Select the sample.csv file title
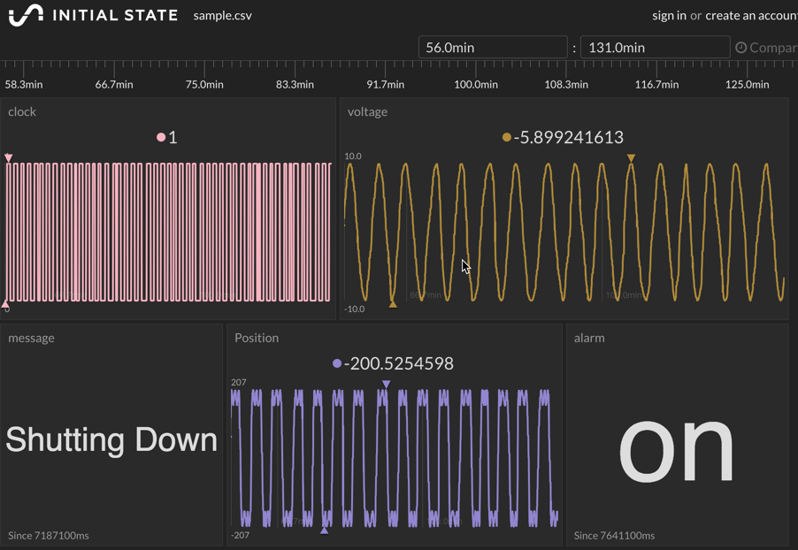This screenshot has width=798, height=550. (x=222, y=15)
